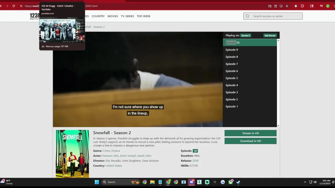
Task: Open the volume speaker icon in system tray
Action: [315, 182]
